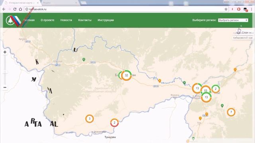Click the green pin left of cluster 7
Viewport: 255px width, 143px height.
222,106
